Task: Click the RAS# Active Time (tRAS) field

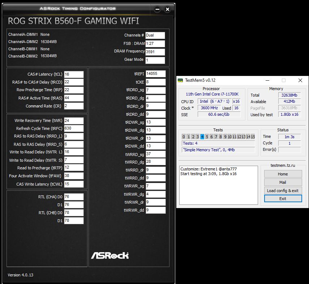Action: [x=74, y=98]
